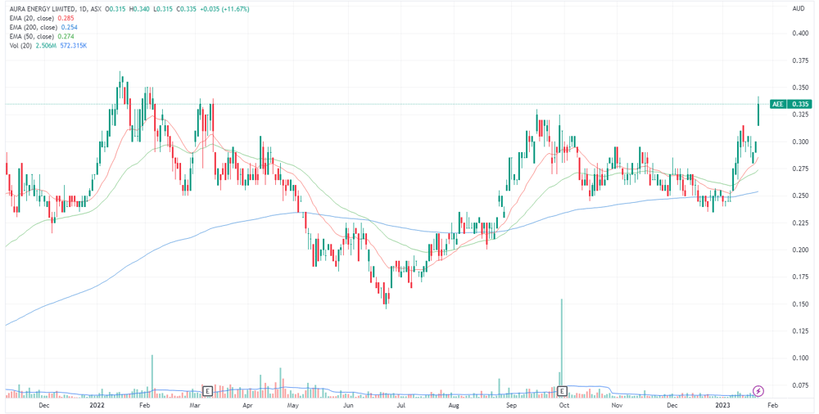Click the Aug label on time axis
The height and width of the screenshot is (414, 819).
click(454, 405)
